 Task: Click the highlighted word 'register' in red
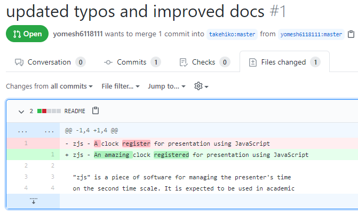pyautogui.click(x=136, y=144)
